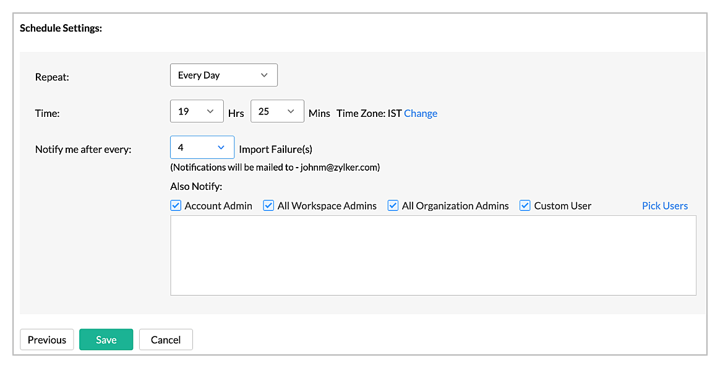Viewport: 720px width, 368px height.
Task: Disable All Organization Admins notification
Action: coord(393,205)
